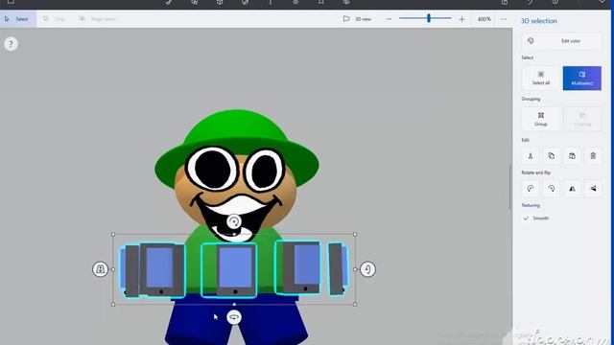Click the bottom-right selection box corner handle
Image resolution: width=614 pixels, height=345 pixels.
(355, 304)
